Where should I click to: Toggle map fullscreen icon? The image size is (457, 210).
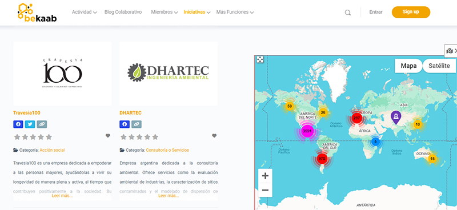point(260,59)
